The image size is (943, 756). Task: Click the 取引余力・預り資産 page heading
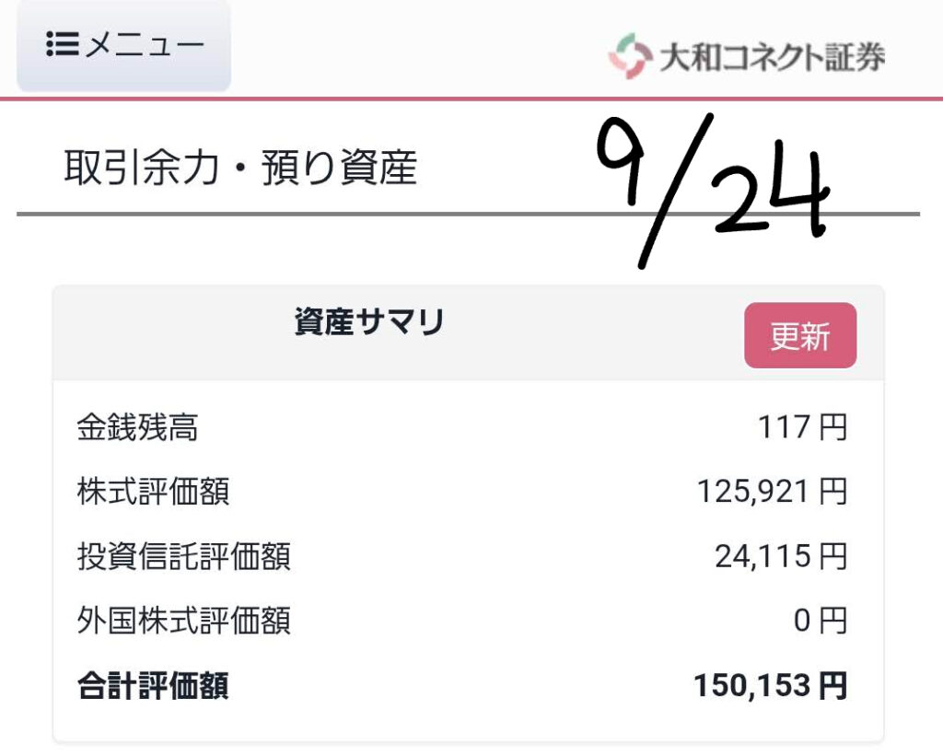(x=240, y=168)
